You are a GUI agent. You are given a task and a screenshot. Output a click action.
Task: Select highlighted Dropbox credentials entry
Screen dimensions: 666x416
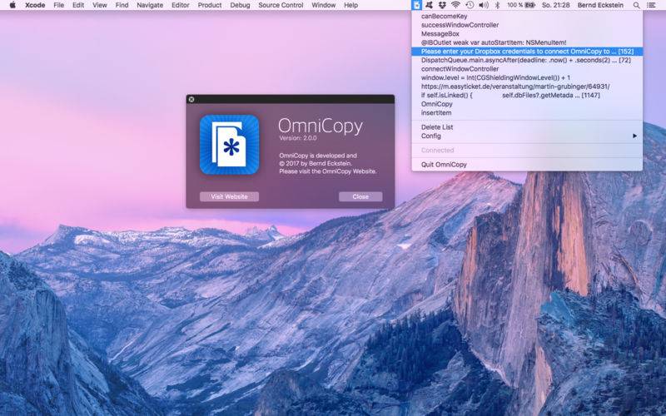(x=527, y=52)
